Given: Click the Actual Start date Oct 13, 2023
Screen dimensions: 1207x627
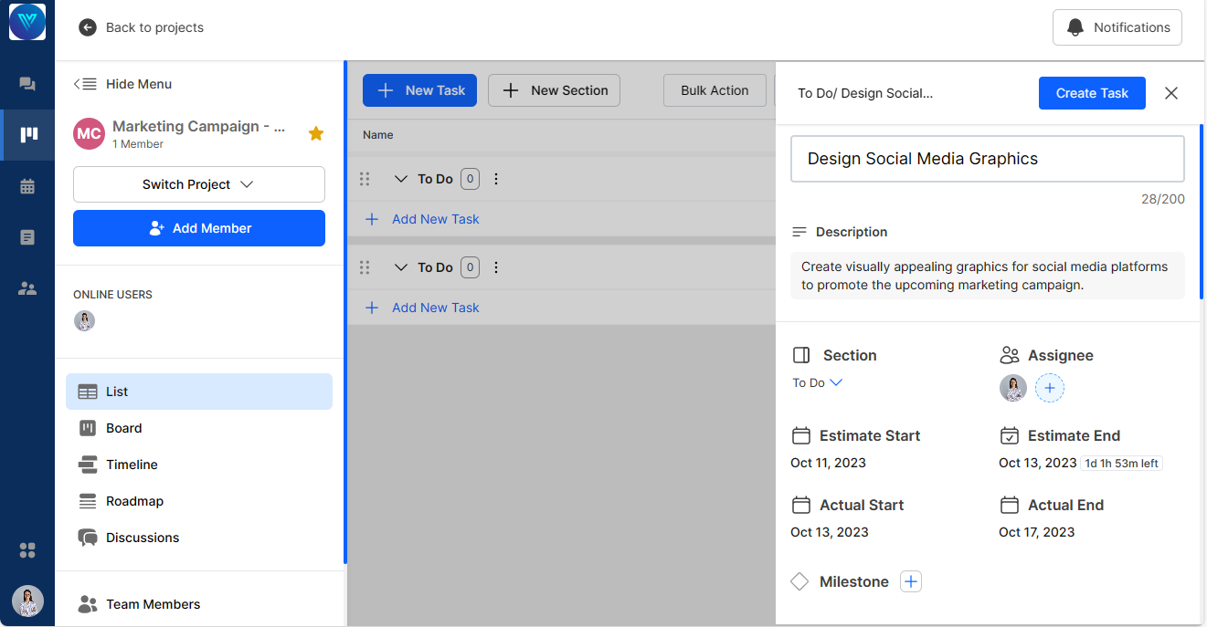Looking at the screenshot, I should pyautogui.click(x=829, y=532).
